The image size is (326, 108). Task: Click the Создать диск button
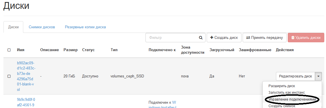tap(224, 38)
